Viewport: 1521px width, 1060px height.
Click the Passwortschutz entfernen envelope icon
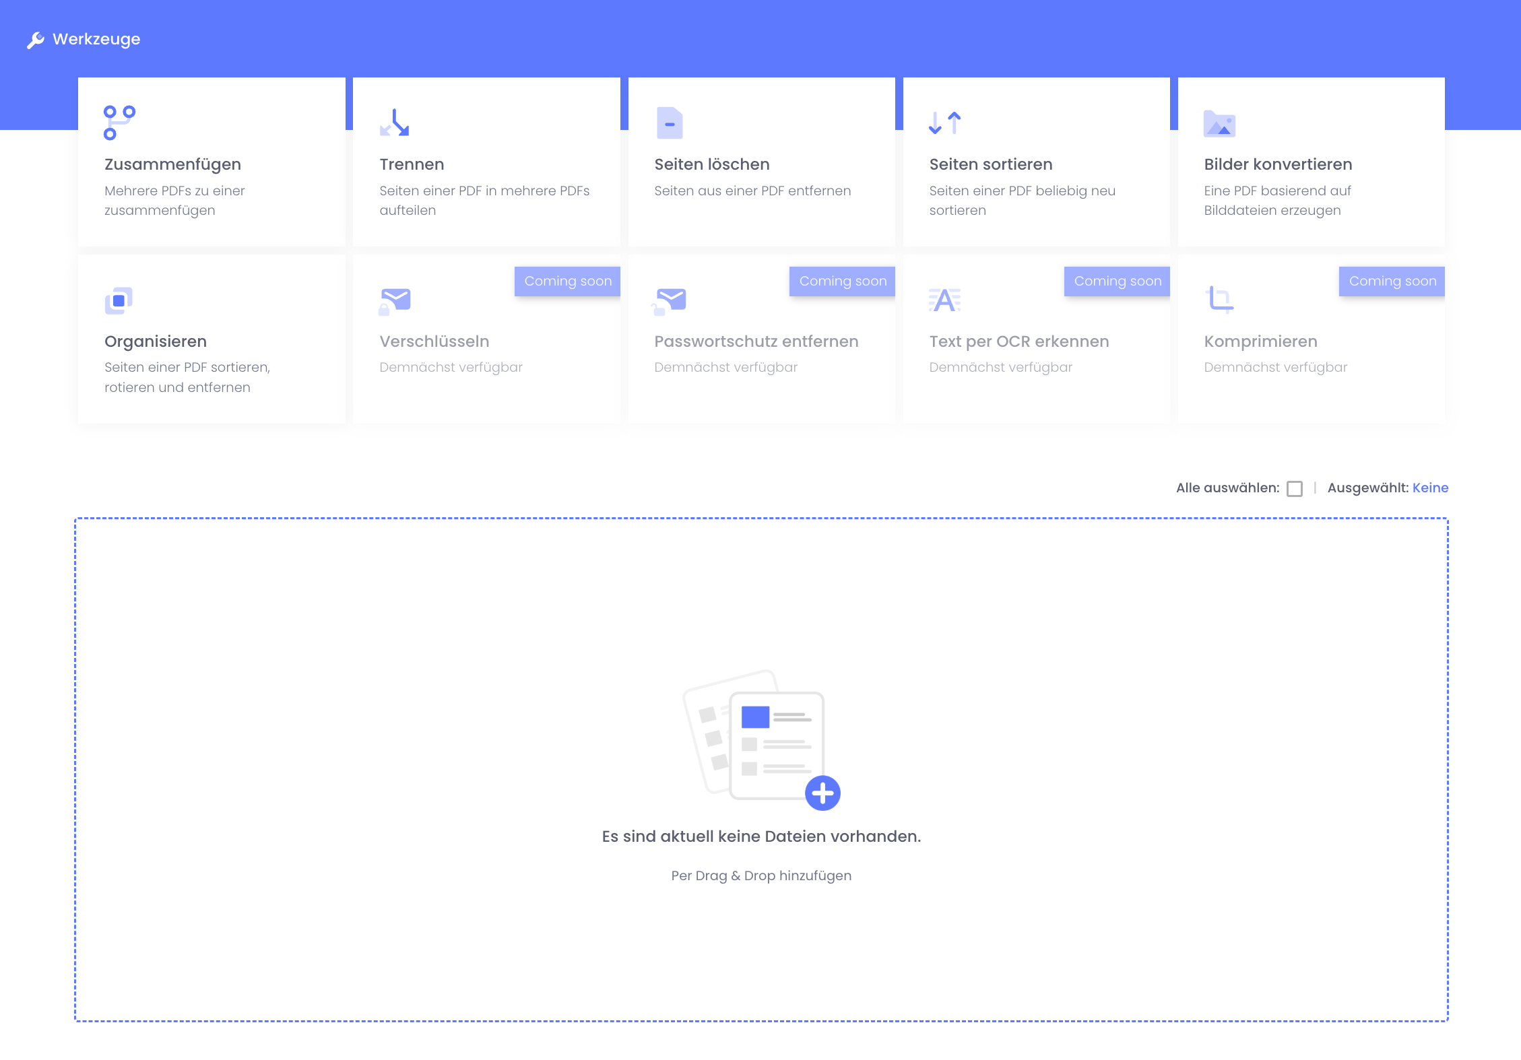[670, 300]
